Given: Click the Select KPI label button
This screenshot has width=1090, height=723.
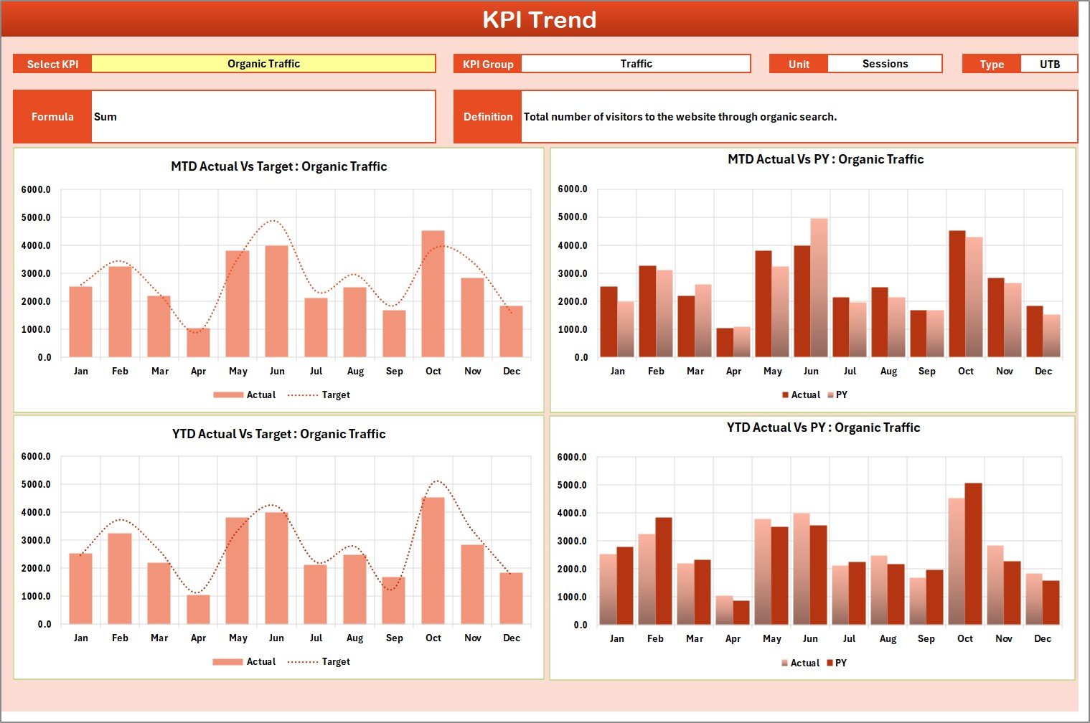Looking at the screenshot, I should (52, 63).
